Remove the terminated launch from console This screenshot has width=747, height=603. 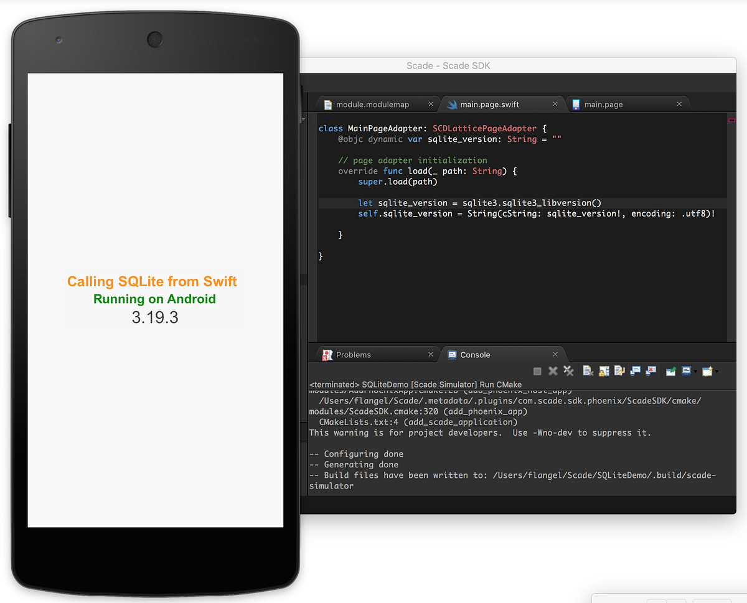coord(553,371)
